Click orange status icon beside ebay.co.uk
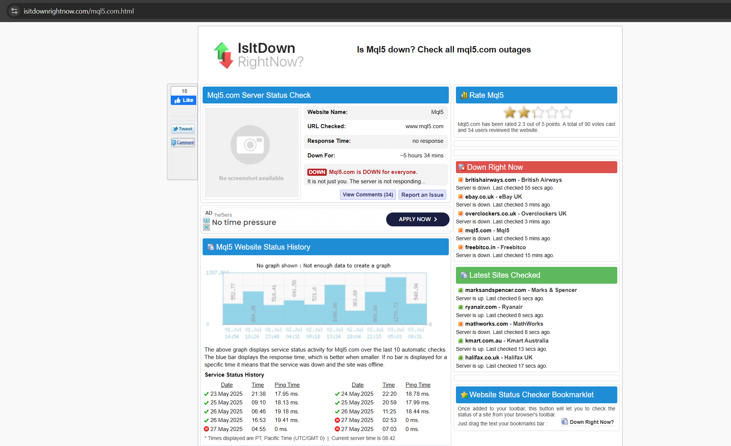The image size is (731, 446). (x=460, y=196)
